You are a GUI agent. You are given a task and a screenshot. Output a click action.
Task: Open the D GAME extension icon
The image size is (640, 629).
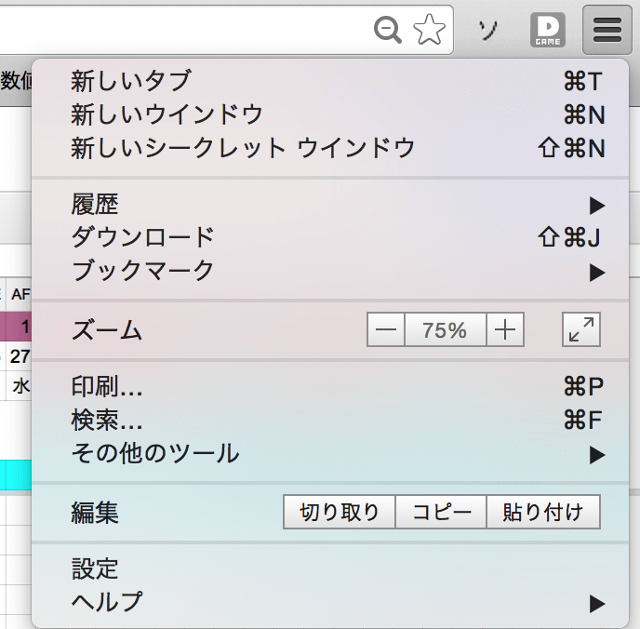[x=547, y=30]
